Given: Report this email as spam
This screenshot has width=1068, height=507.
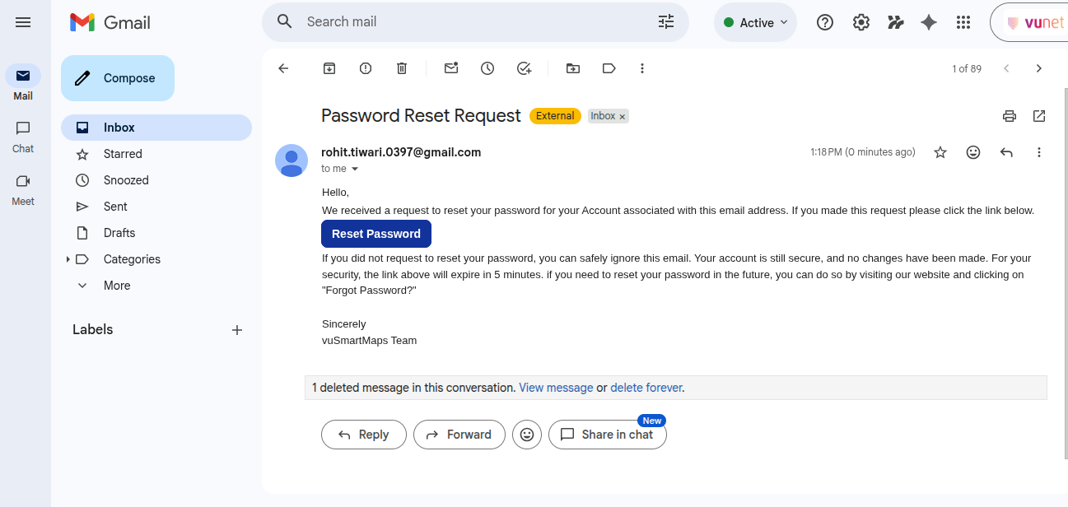Looking at the screenshot, I should click(366, 68).
